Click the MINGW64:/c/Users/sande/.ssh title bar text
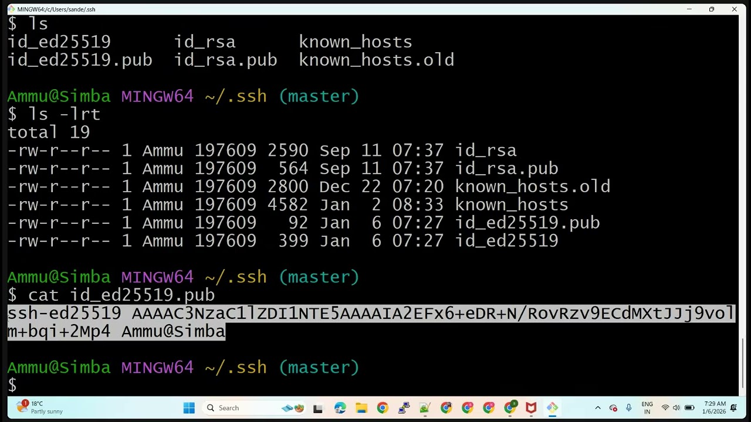The width and height of the screenshot is (751, 422). [56, 9]
